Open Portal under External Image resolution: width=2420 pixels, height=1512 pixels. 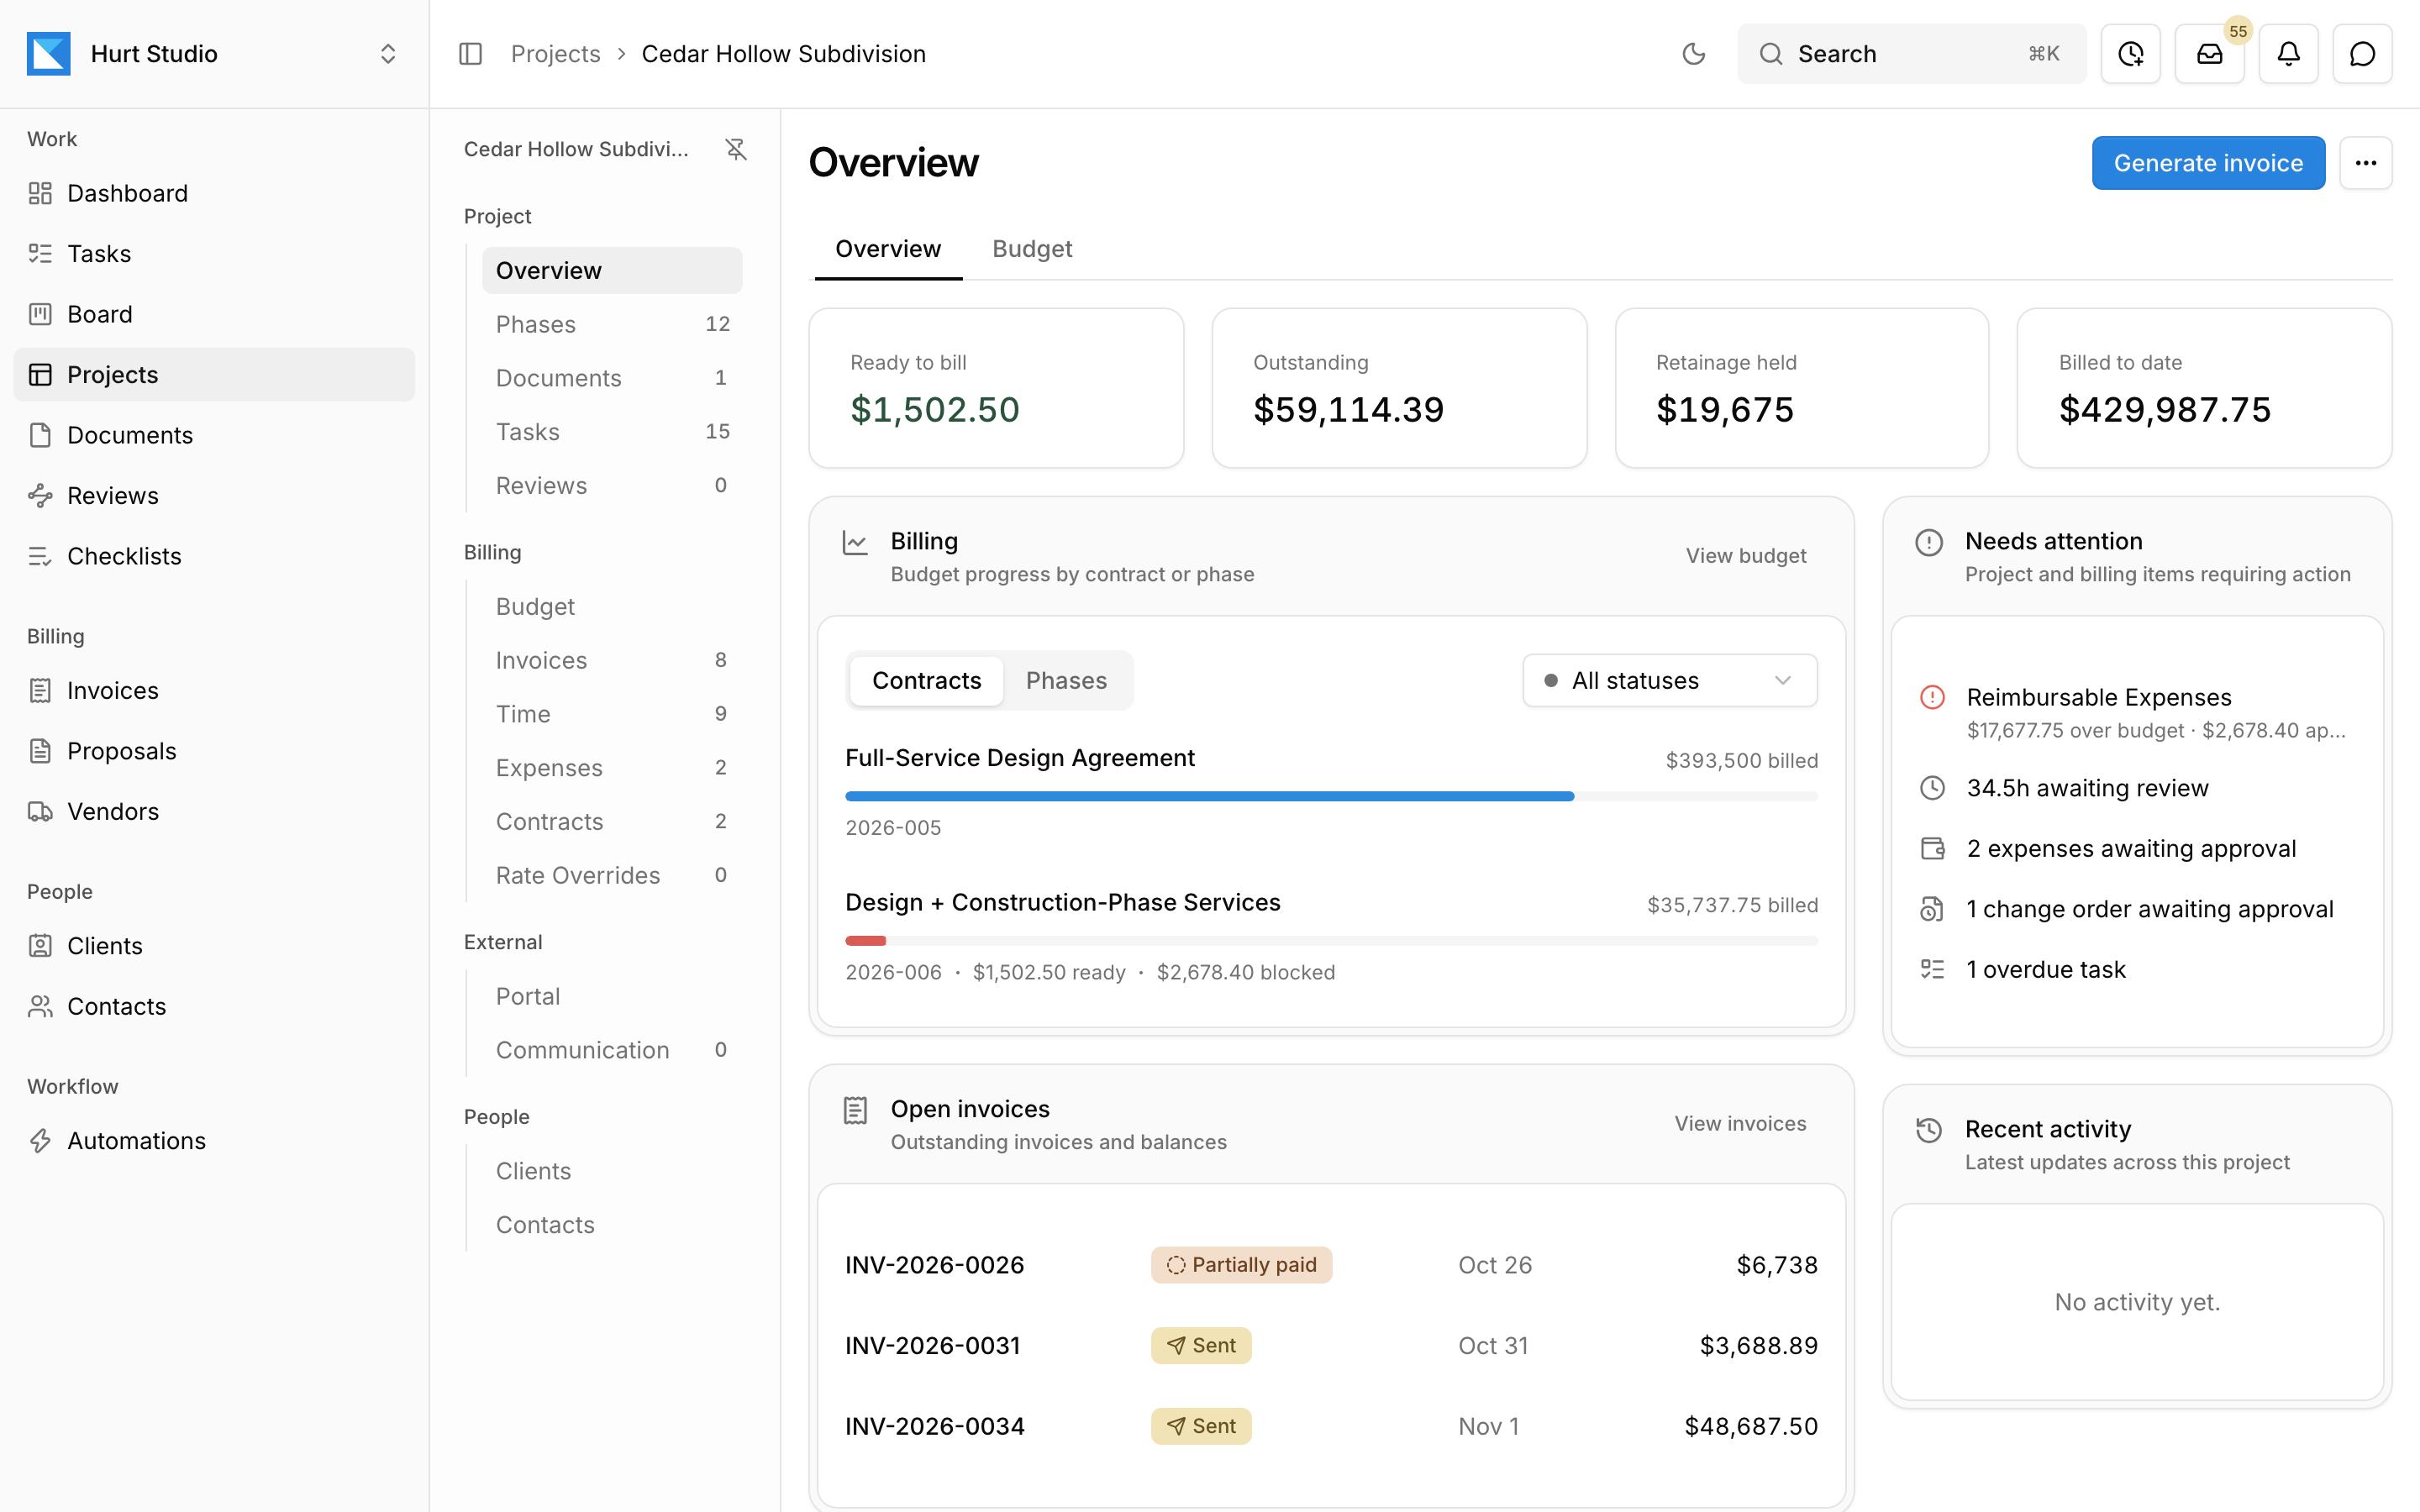click(x=612, y=996)
